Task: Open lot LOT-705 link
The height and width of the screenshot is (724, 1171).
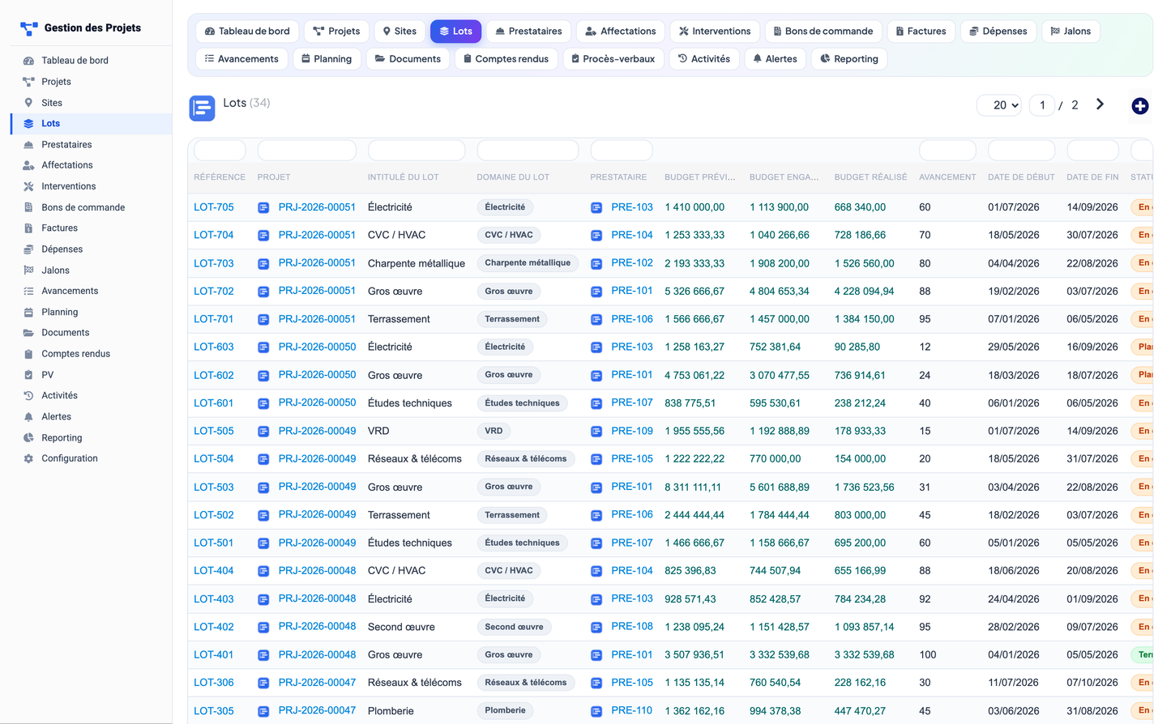Action: (x=214, y=207)
